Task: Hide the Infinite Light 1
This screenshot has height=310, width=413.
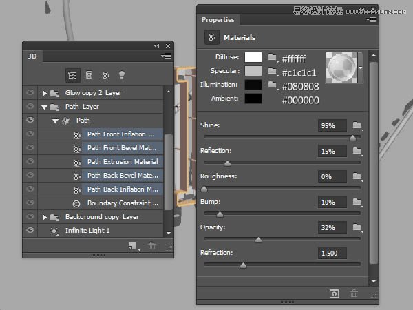Action: [x=30, y=230]
